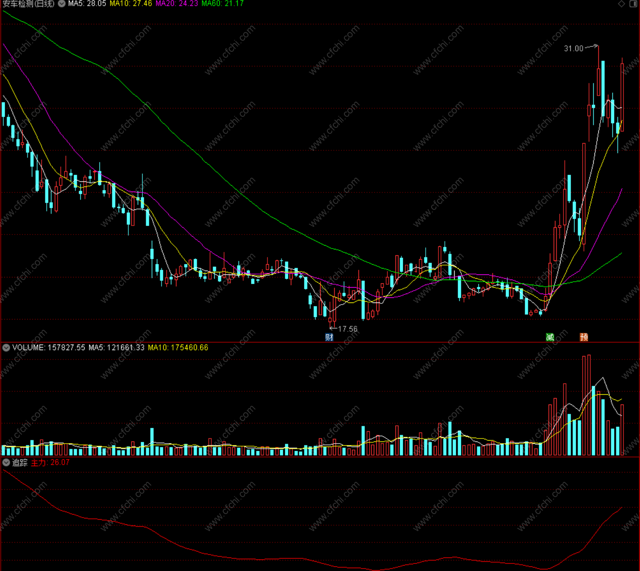Open the main chart indicator dropdown beside 安车检测

click(x=62, y=4)
